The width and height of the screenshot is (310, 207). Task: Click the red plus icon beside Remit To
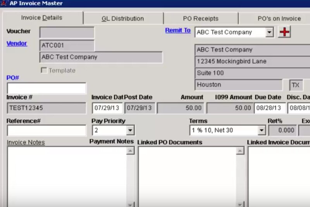[285, 32]
